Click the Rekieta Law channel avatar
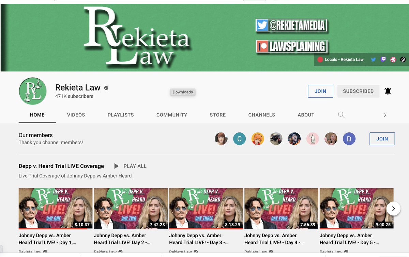 33,91
